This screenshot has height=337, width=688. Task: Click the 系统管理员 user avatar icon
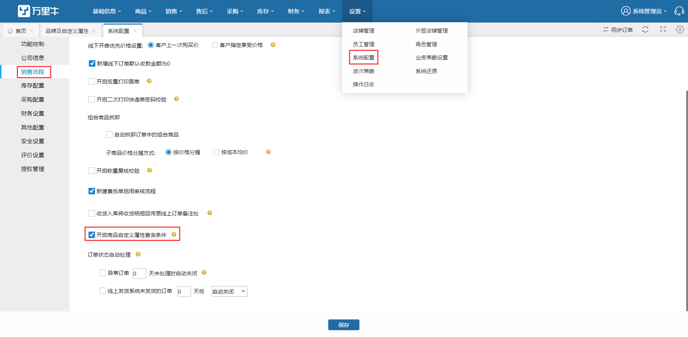pyautogui.click(x=626, y=11)
